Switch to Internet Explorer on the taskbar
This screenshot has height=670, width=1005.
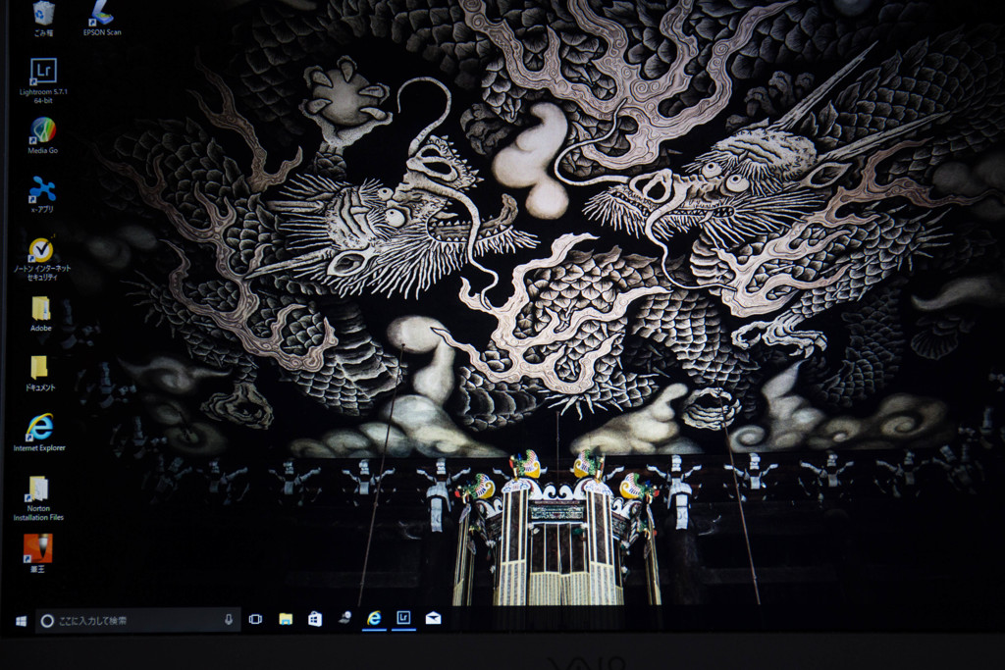click(x=374, y=618)
